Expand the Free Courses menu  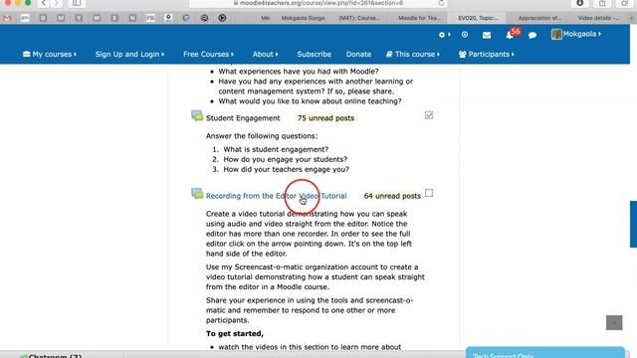tap(208, 54)
